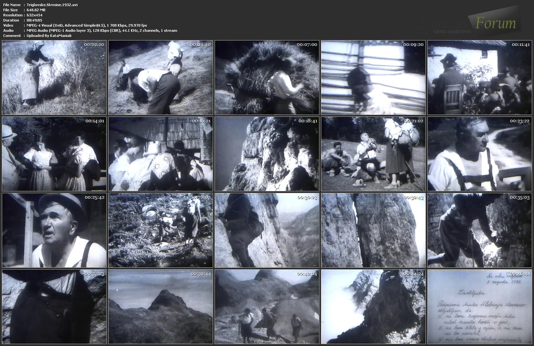
Task: Select the rock crevice thumbnail at 00:32:43
Action: click(x=373, y=231)
